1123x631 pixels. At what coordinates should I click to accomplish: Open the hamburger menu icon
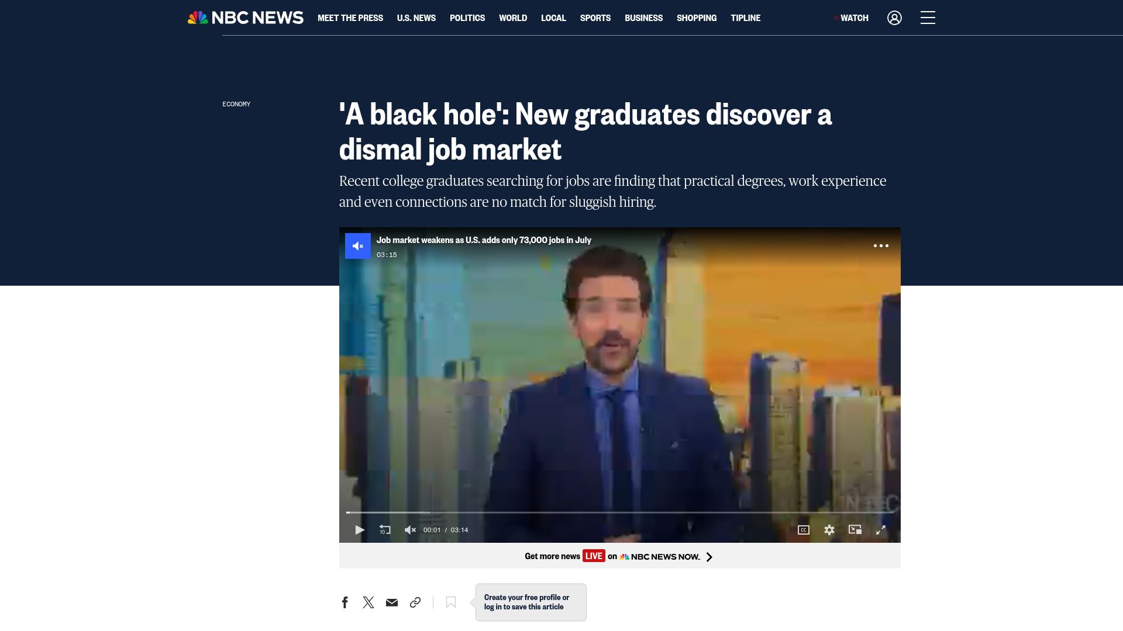(x=928, y=18)
